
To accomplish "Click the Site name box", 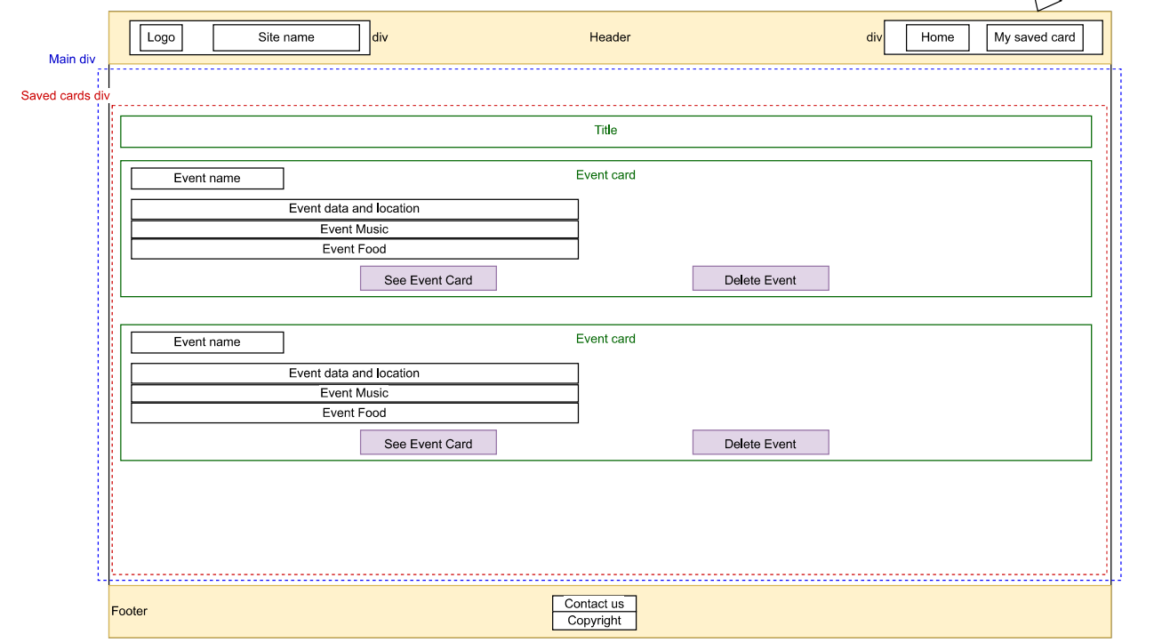I will (x=286, y=37).
